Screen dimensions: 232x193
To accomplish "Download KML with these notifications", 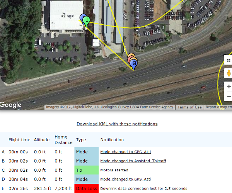I will tap(117, 124).
